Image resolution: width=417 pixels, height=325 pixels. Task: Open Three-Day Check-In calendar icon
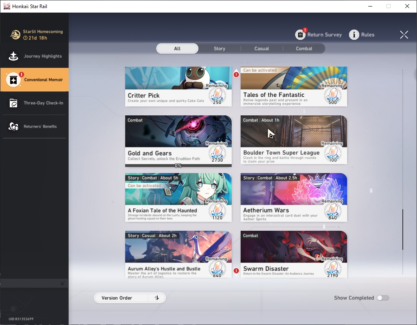click(x=13, y=103)
